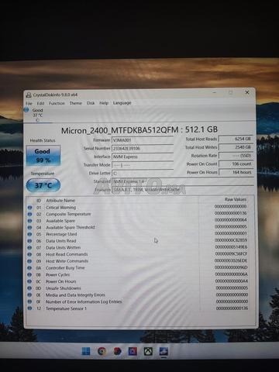Click the Raw Values column header
The width and height of the screenshot is (279, 372).
pos(236,199)
